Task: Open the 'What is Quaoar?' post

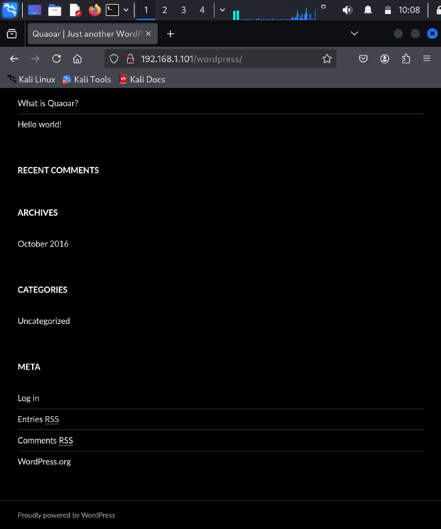Action: click(48, 104)
